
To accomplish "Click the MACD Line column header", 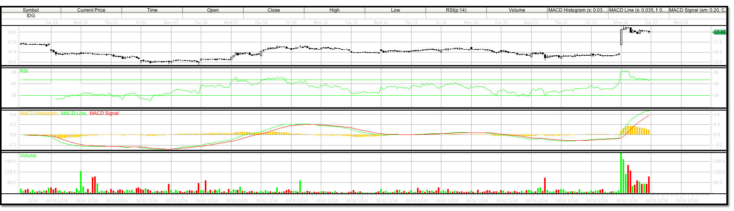I will pyautogui.click(x=638, y=10).
